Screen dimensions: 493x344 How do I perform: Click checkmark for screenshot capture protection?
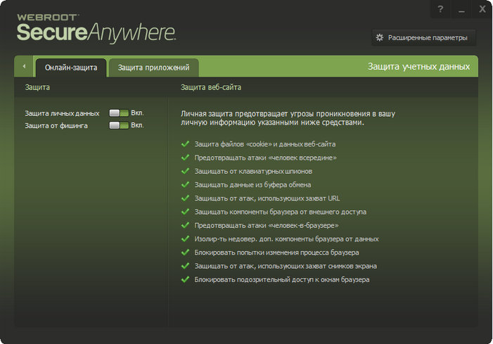(x=185, y=266)
